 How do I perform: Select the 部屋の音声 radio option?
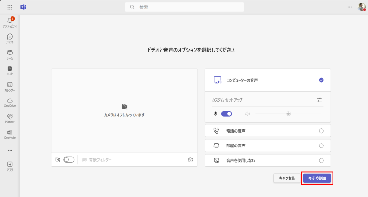point(321,145)
